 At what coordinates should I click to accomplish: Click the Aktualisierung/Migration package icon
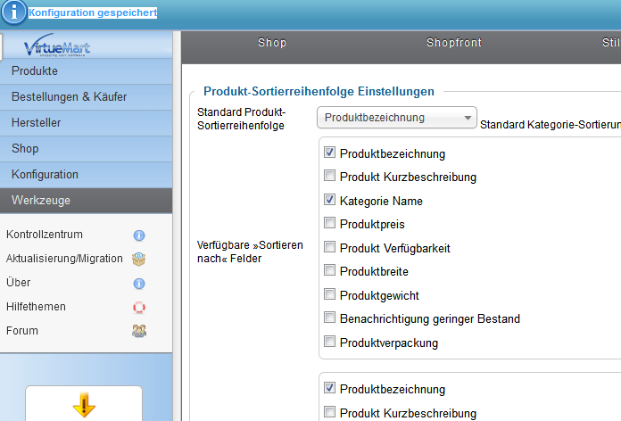pos(139,260)
